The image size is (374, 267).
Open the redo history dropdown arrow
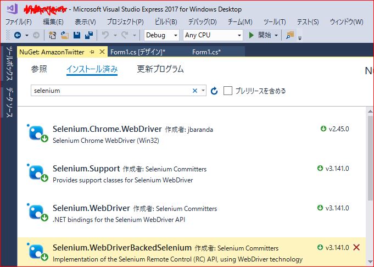click(x=135, y=36)
